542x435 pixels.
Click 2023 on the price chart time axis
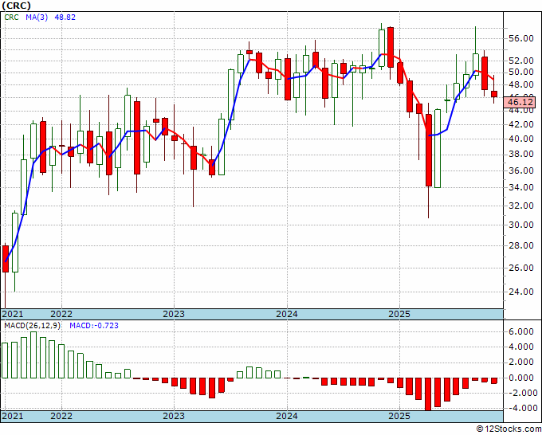174,314
